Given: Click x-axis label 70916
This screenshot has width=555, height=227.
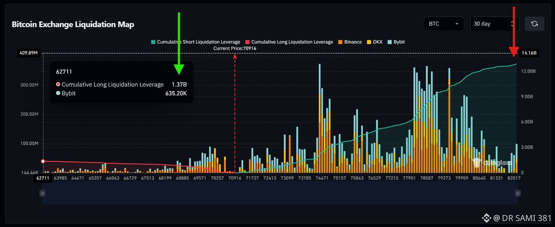Looking at the screenshot, I should (x=235, y=178).
